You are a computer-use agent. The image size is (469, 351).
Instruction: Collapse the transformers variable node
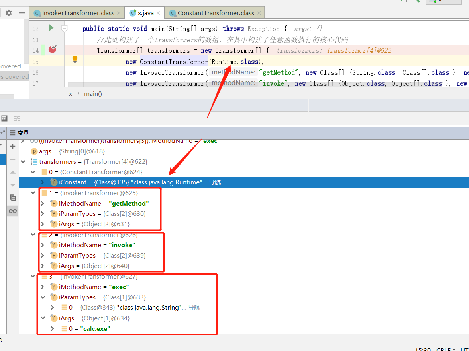(23, 162)
